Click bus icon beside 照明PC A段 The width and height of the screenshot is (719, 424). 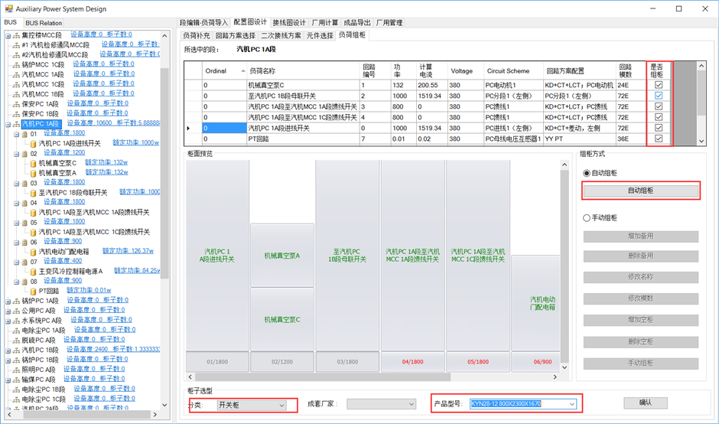click(17, 370)
